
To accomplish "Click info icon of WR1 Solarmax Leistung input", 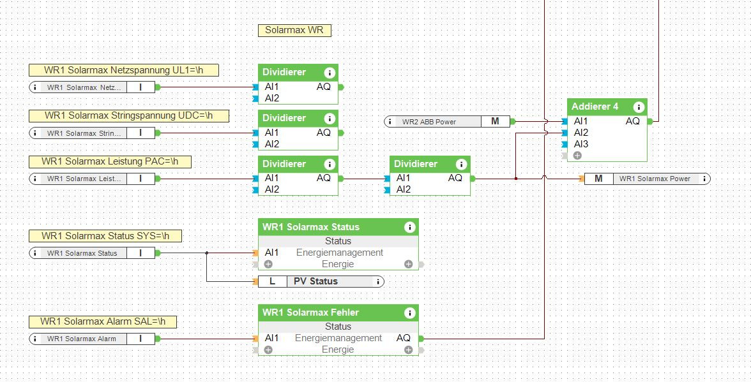I will pyautogui.click(x=35, y=179).
